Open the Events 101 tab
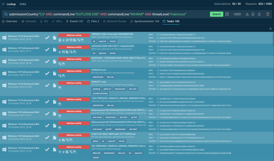Image resolution: width=274 pixels, height=161 pixels. 74,21
